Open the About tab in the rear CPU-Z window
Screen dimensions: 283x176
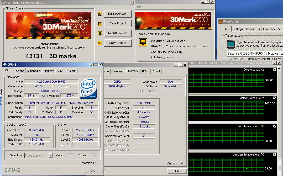click(156, 71)
